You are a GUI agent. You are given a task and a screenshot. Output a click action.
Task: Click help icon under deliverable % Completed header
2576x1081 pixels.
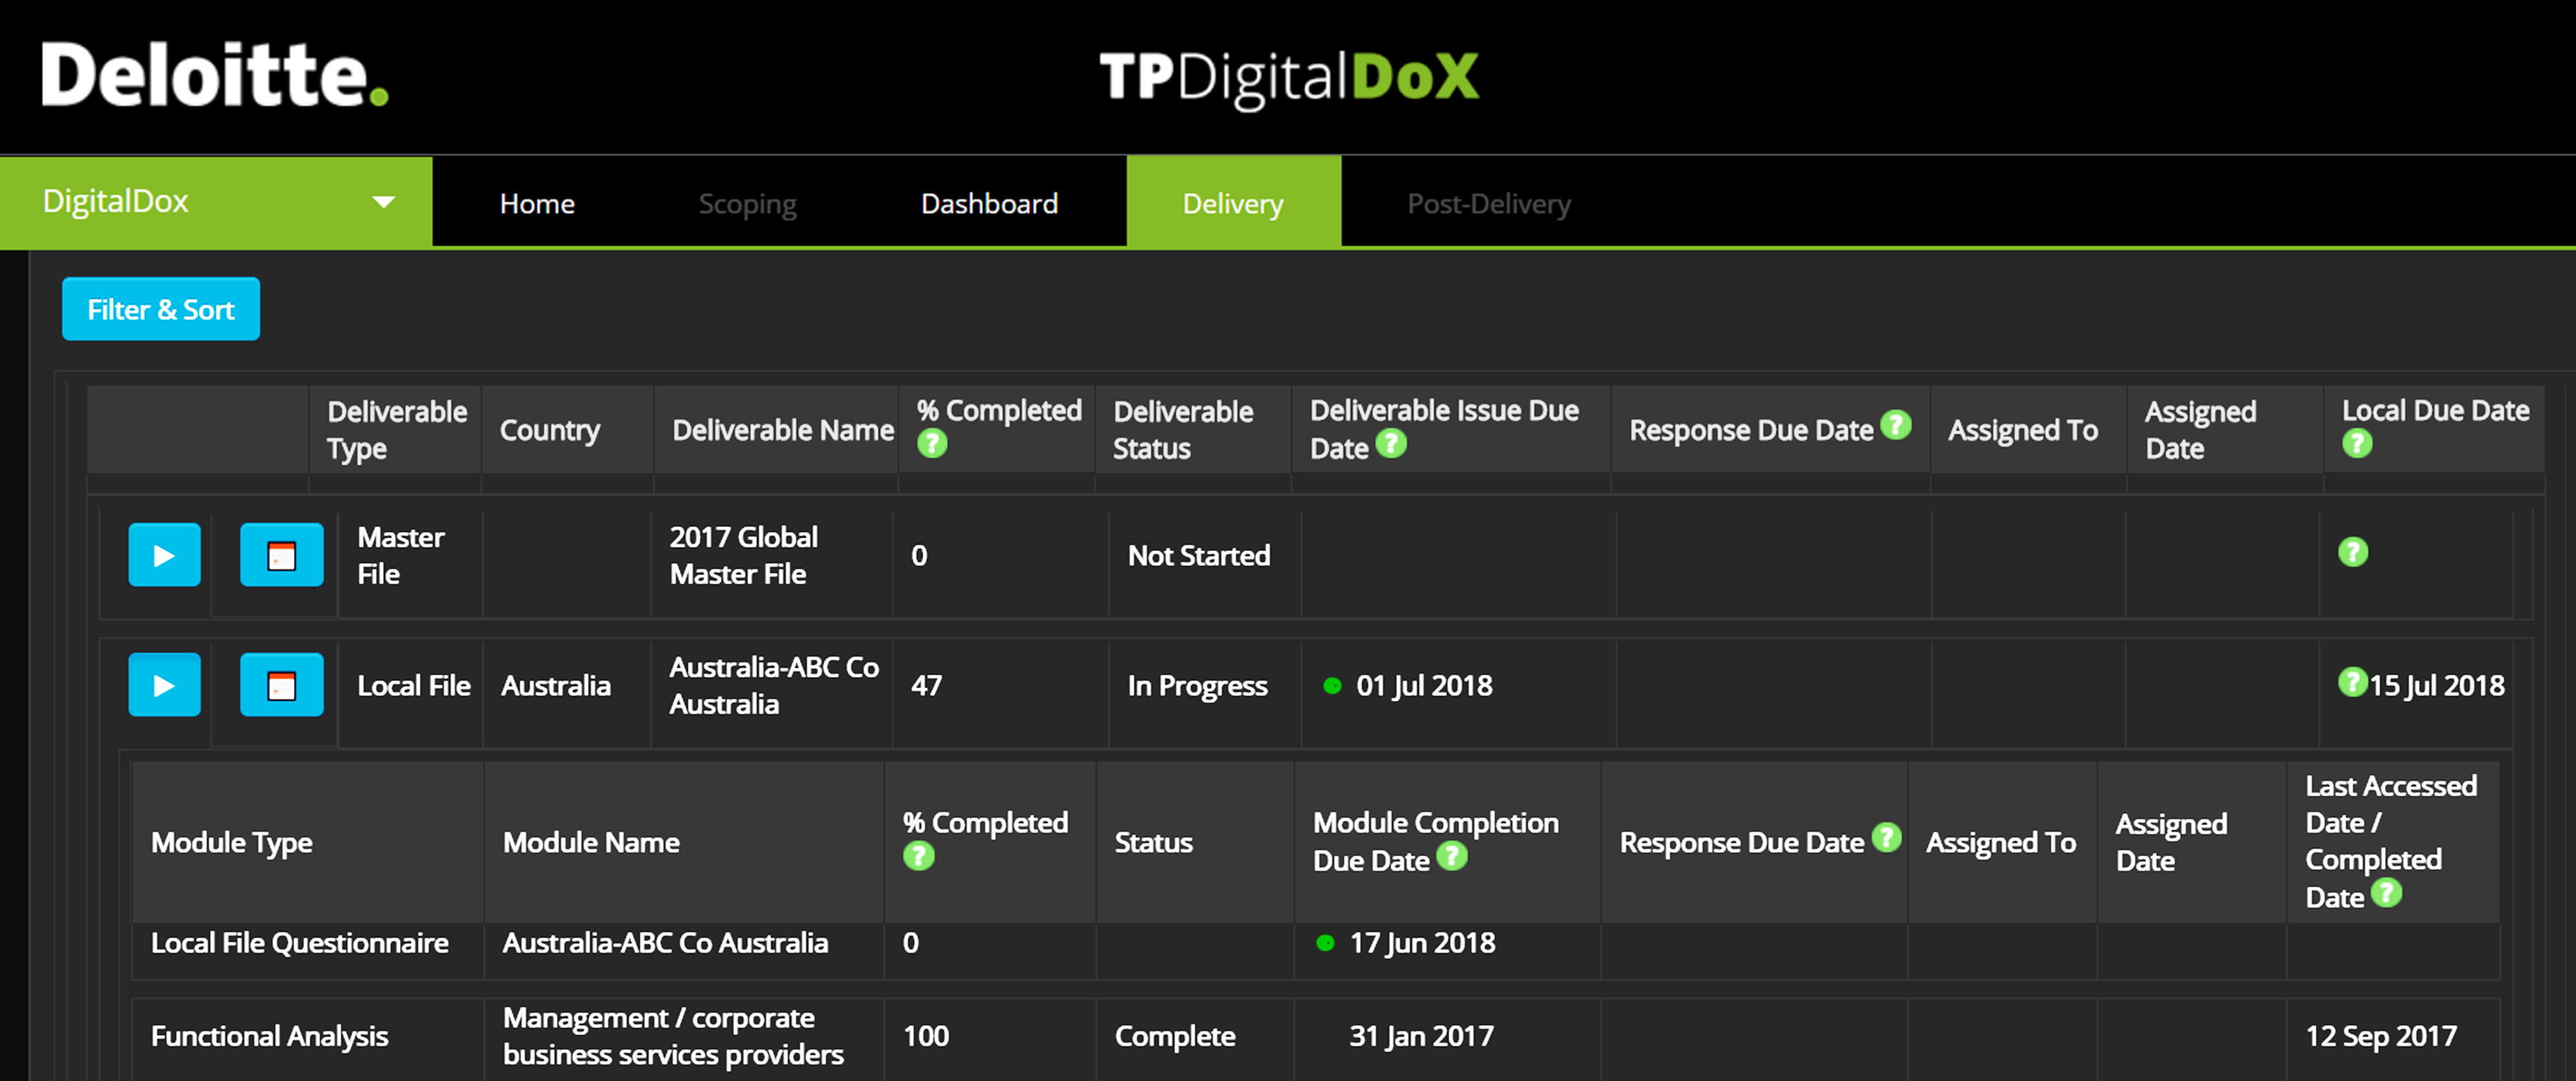coord(932,443)
